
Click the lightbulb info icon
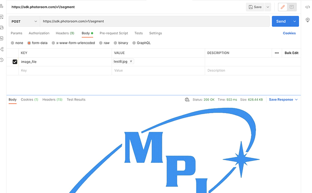point(307,20)
